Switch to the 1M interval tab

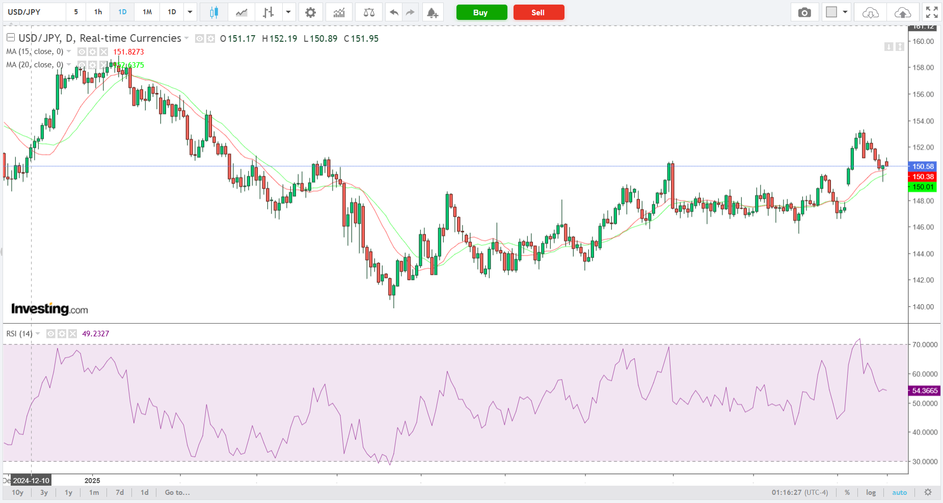pos(147,12)
